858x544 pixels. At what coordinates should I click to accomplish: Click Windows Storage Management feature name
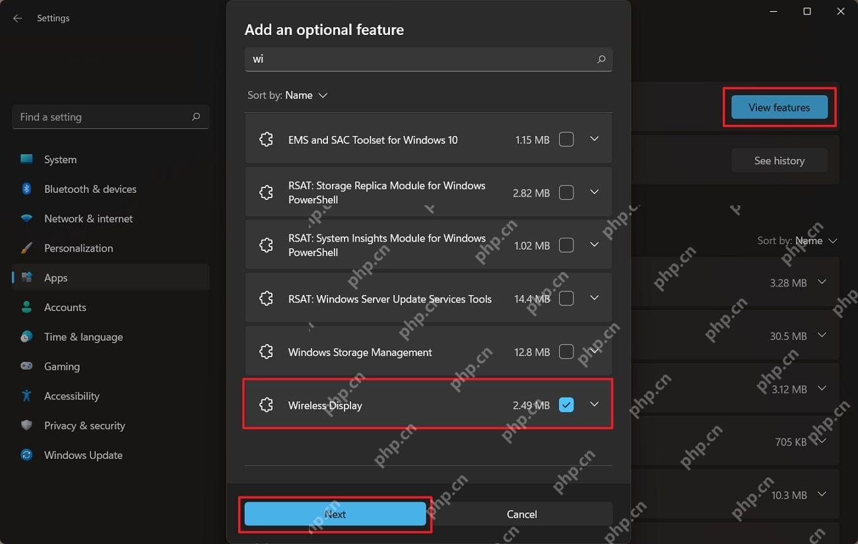coord(360,353)
